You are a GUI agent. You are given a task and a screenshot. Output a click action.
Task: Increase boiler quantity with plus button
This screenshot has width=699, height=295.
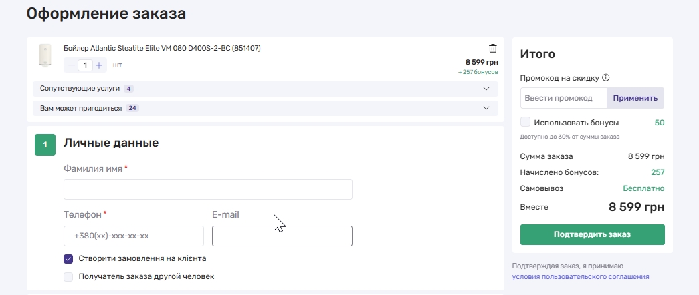(99, 65)
